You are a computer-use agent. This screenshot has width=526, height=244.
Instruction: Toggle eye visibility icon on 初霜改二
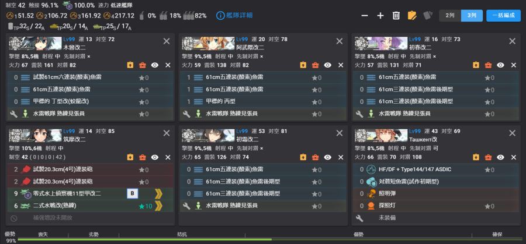coord(328,157)
